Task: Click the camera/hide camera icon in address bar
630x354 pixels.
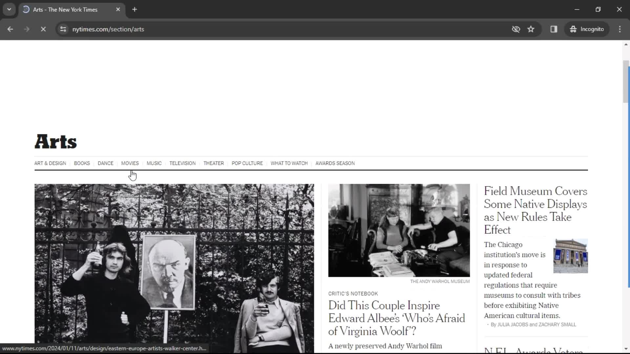Action: (516, 29)
